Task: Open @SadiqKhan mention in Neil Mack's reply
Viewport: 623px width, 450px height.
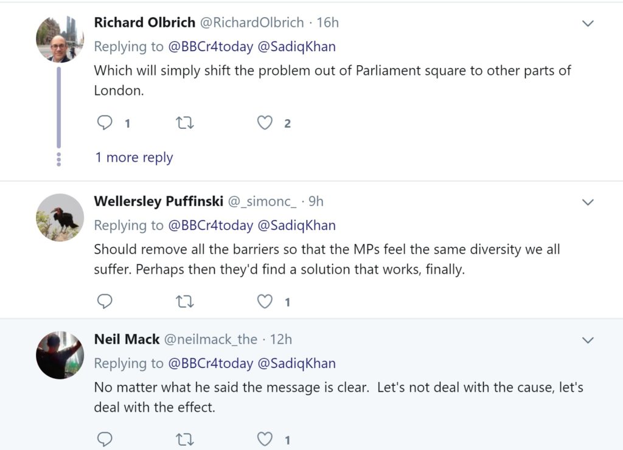Action: 296,364
